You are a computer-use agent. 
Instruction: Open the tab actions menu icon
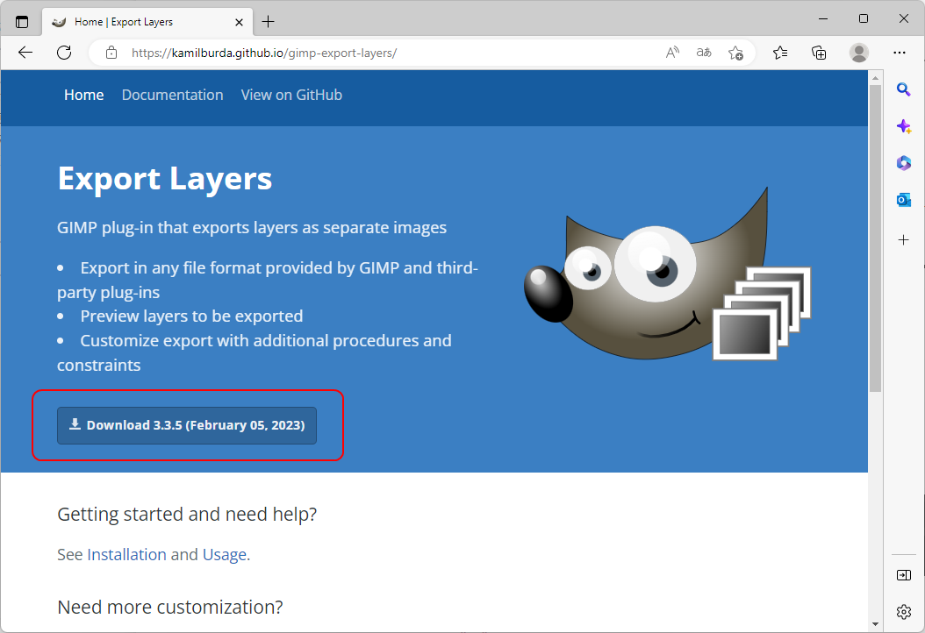(22, 21)
